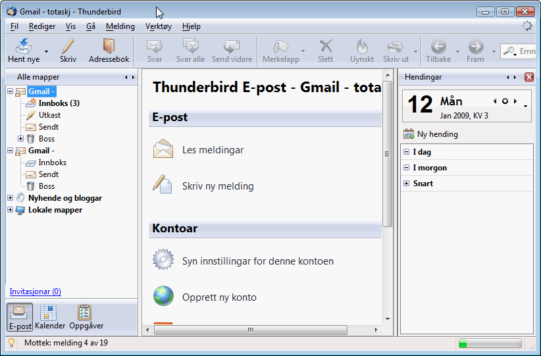The width and height of the screenshot is (541, 356).
Task: Select Innboks under second Gmail account
Action: coord(53,163)
